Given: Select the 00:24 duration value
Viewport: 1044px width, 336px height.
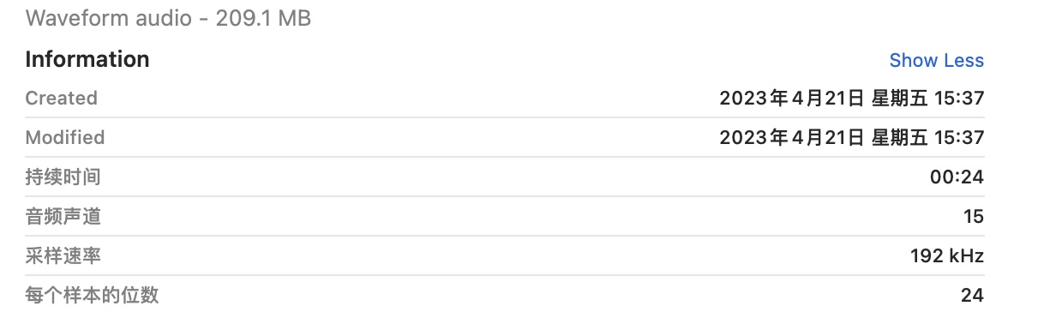Looking at the screenshot, I should coord(957,177).
